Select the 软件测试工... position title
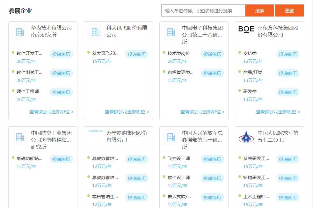This screenshot has height=208, width=313. click(30, 73)
